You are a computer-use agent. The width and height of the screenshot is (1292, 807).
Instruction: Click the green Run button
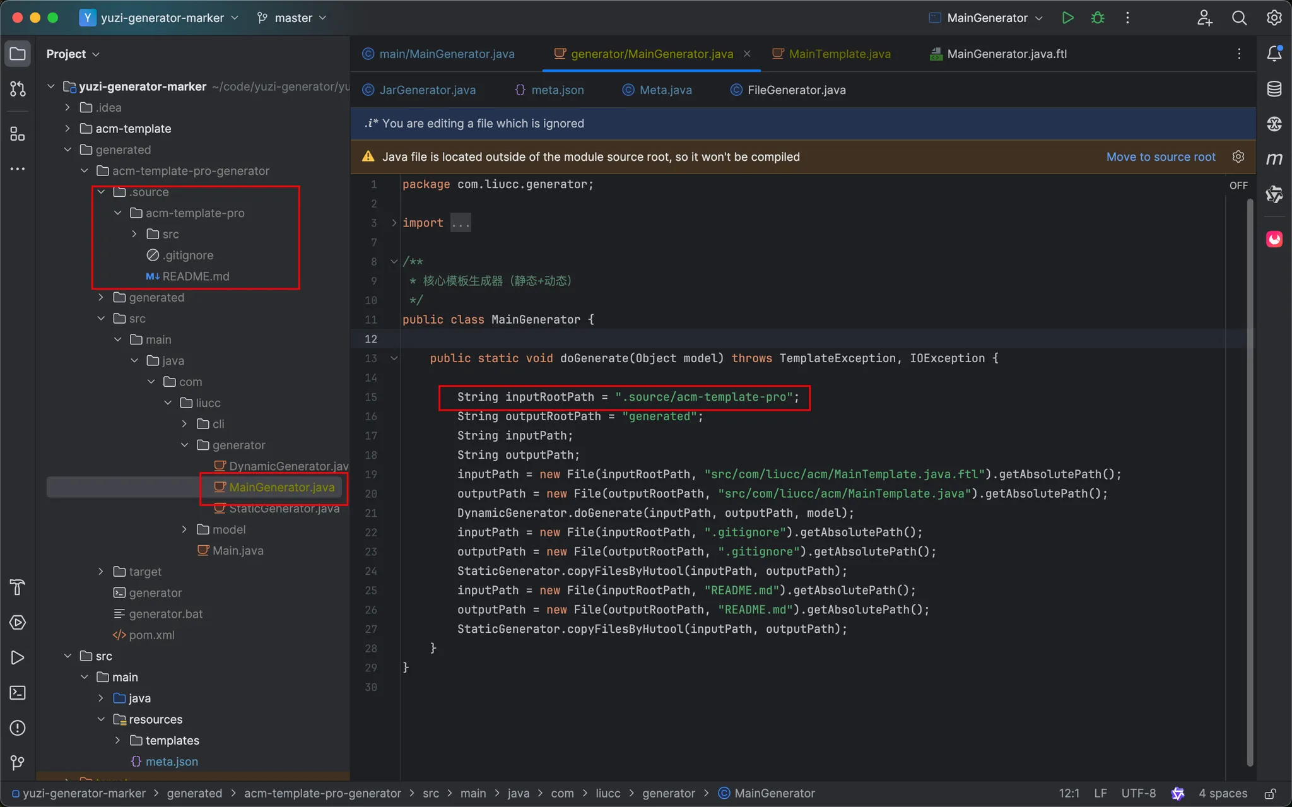1067,18
